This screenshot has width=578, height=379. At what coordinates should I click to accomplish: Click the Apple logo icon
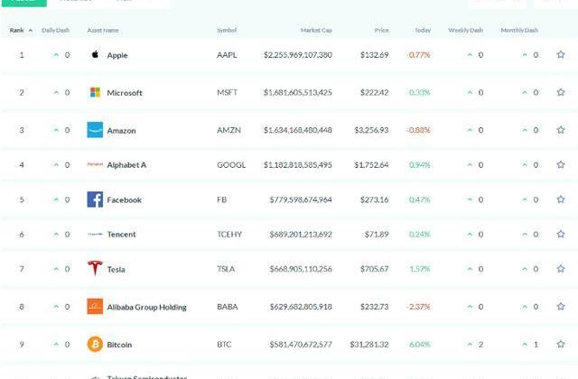95,54
